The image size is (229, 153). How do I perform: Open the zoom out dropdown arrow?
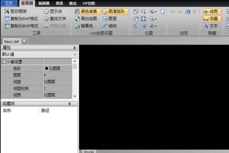click(156, 19)
